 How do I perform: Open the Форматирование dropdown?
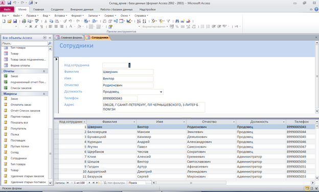click(167, 26)
